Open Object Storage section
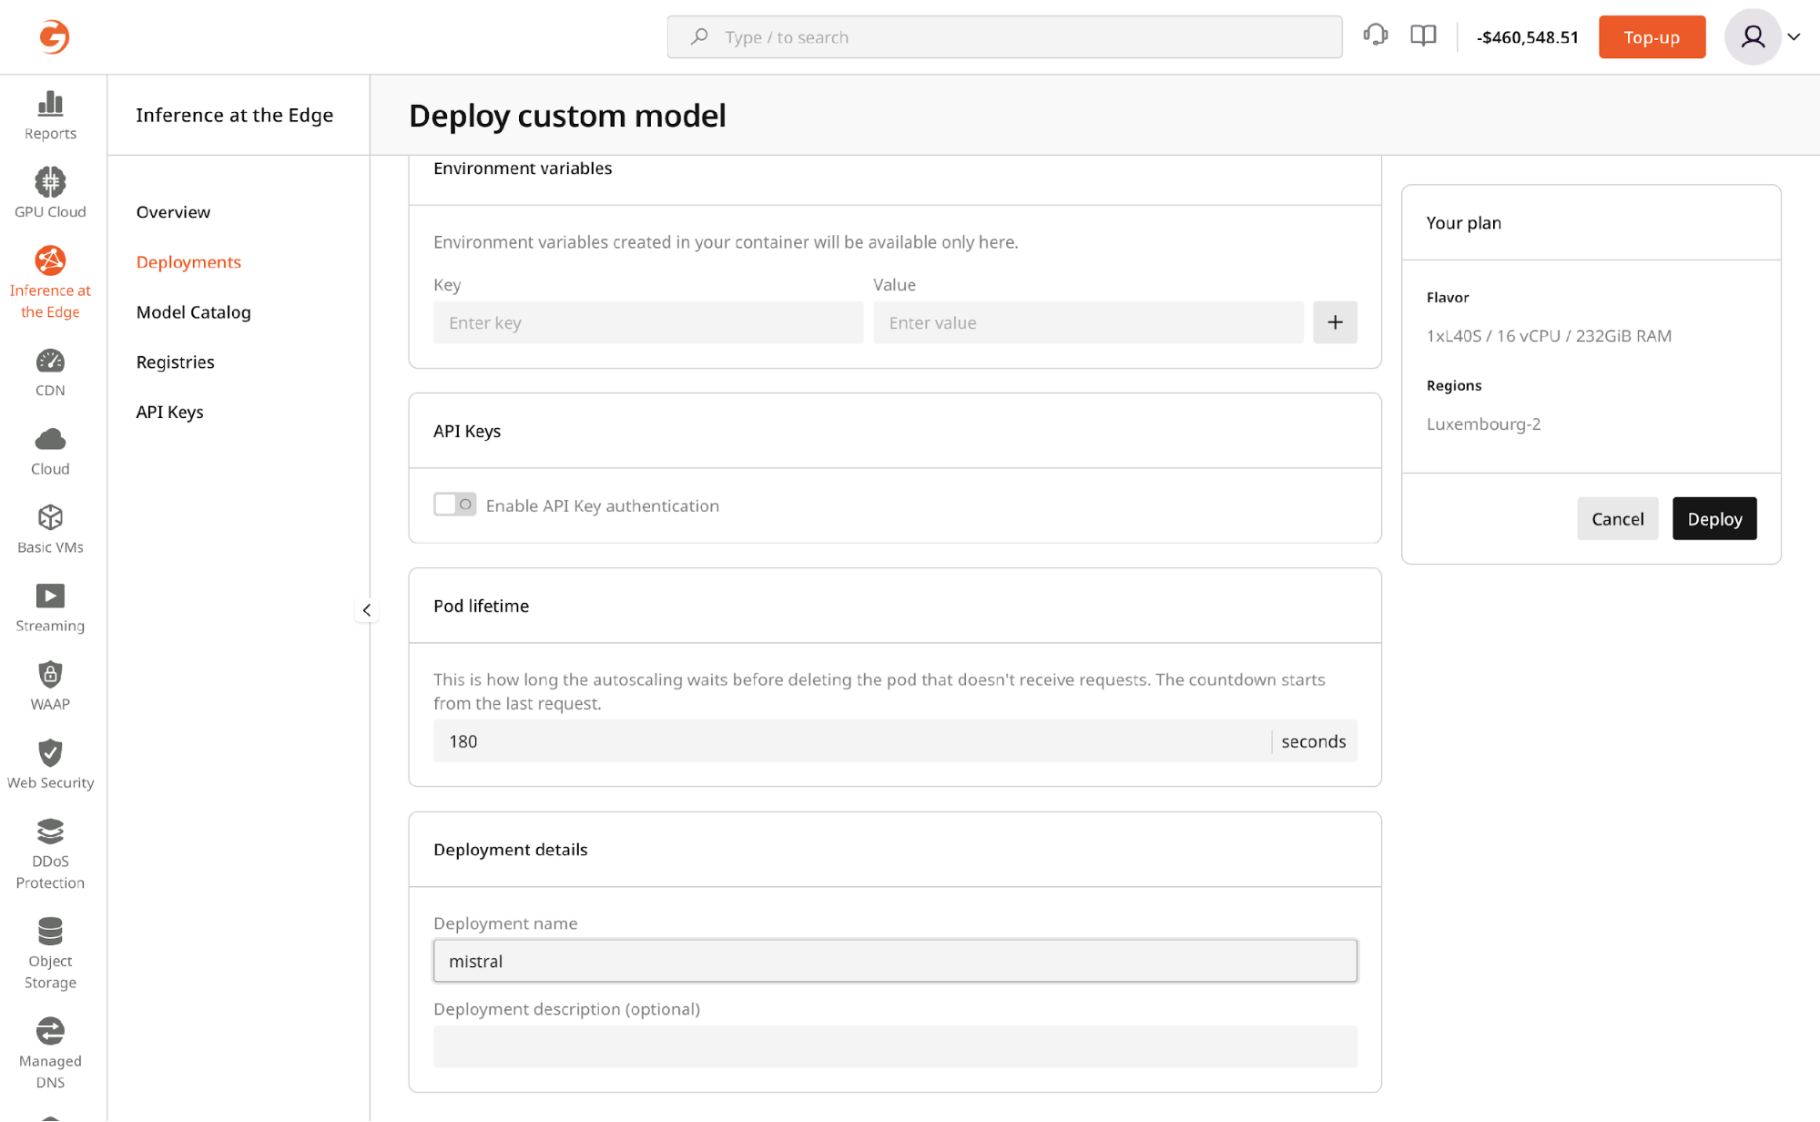The image size is (1820, 1122). [x=50, y=954]
